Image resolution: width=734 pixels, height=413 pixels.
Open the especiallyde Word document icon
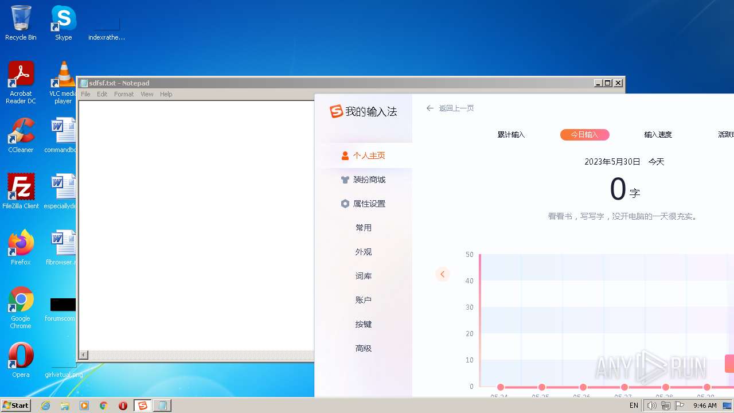(x=61, y=192)
